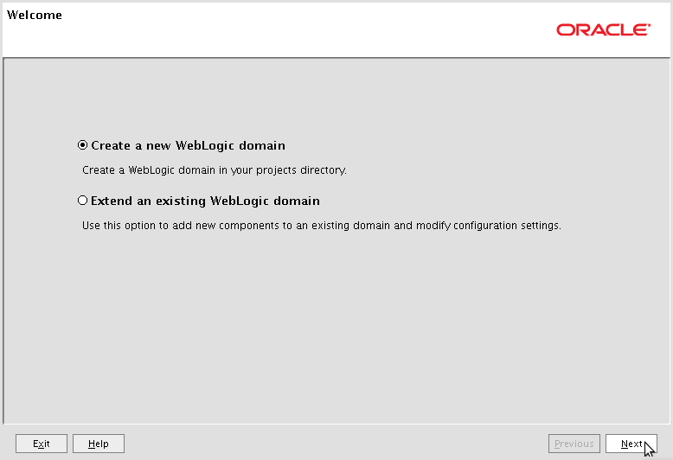Image resolution: width=673 pixels, height=460 pixels.
Task: Open the Help dialog
Action: 99,444
